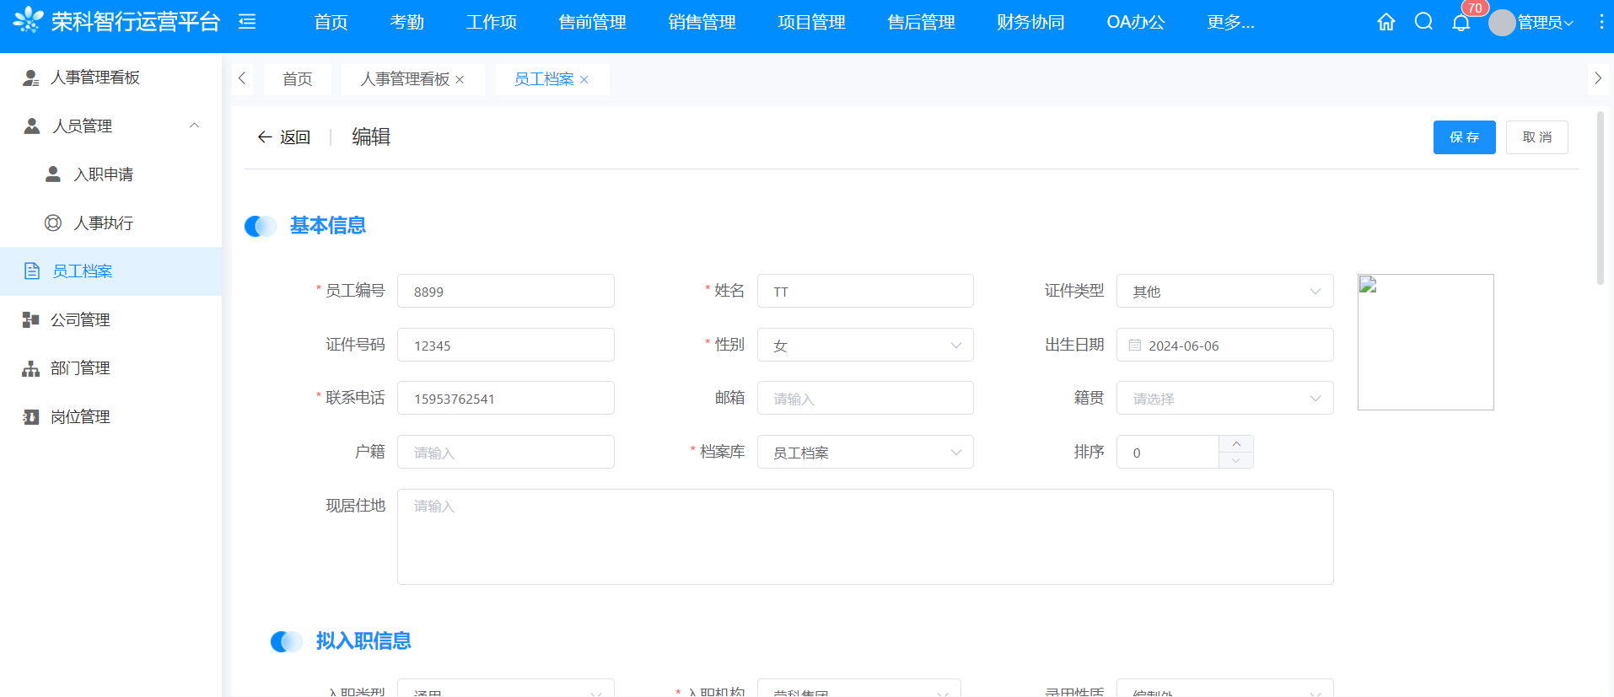Screen dimensions: 1614x697
Task: Collapse sidebar using hamburger menu icon
Action: [x=247, y=22]
